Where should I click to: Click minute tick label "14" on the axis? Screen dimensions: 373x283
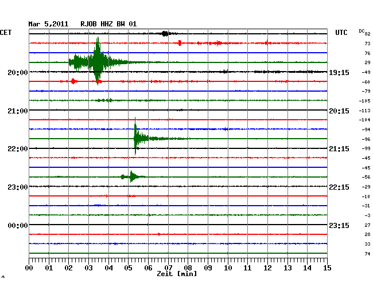coord(307,268)
